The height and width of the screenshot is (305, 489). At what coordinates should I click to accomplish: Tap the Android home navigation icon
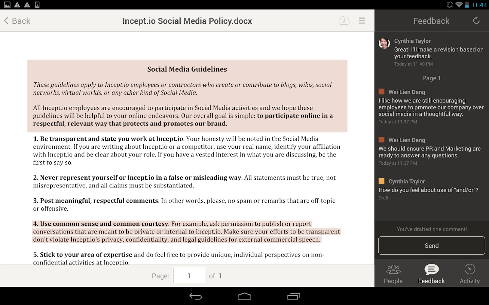(244, 297)
